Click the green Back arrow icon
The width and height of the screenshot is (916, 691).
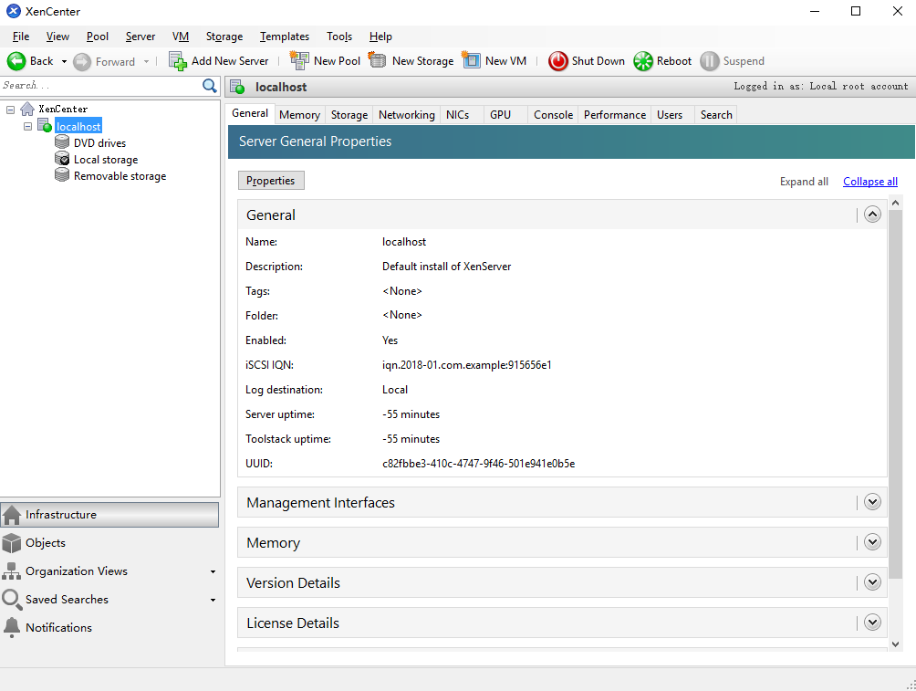pyautogui.click(x=16, y=61)
